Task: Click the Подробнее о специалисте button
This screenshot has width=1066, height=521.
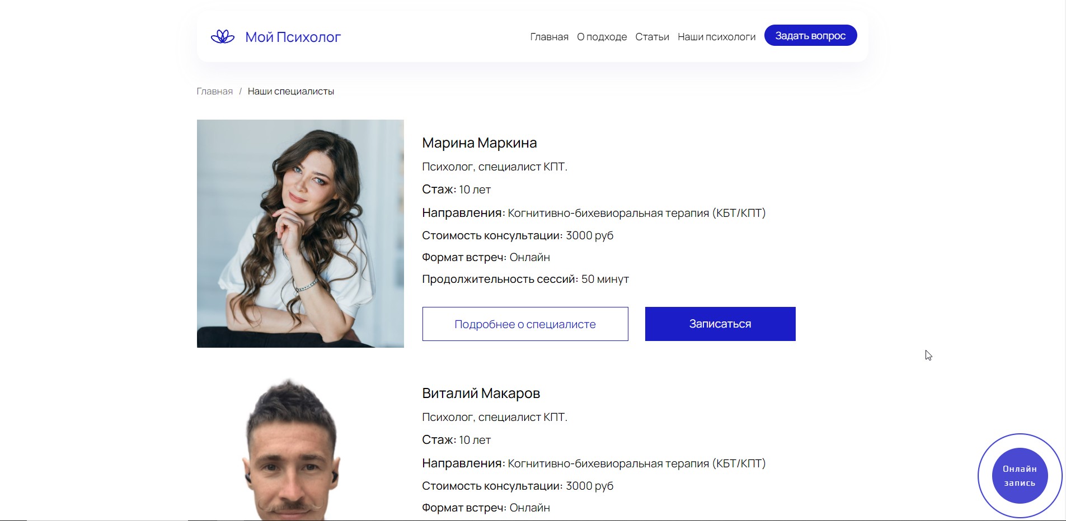Action: (x=525, y=324)
